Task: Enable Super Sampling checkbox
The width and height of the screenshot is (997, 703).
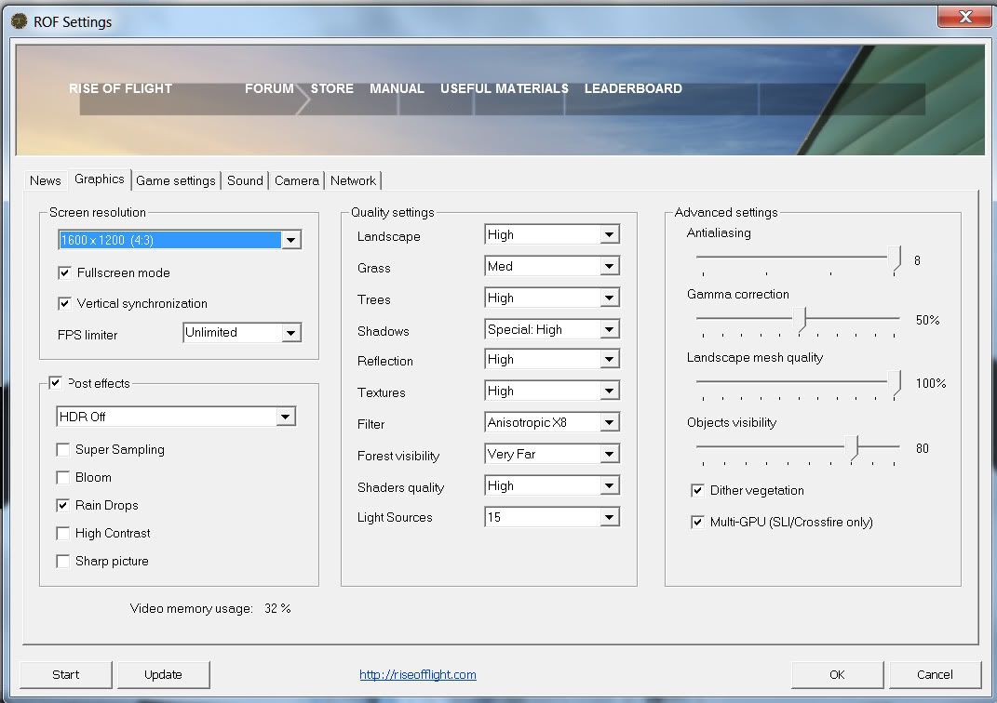Action: point(63,450)
